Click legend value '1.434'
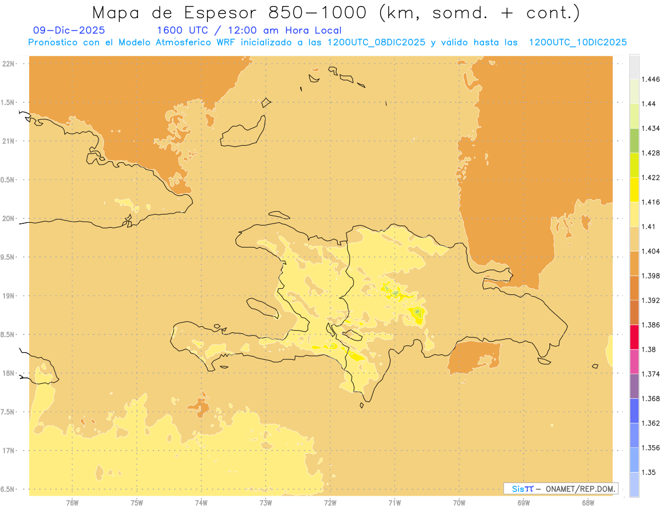 (650, 128)
